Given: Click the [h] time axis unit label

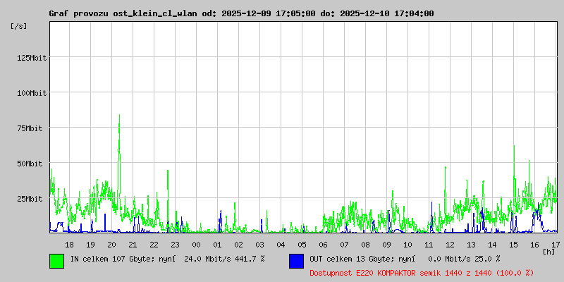Looking at the screenshot, I should (549, 251).
